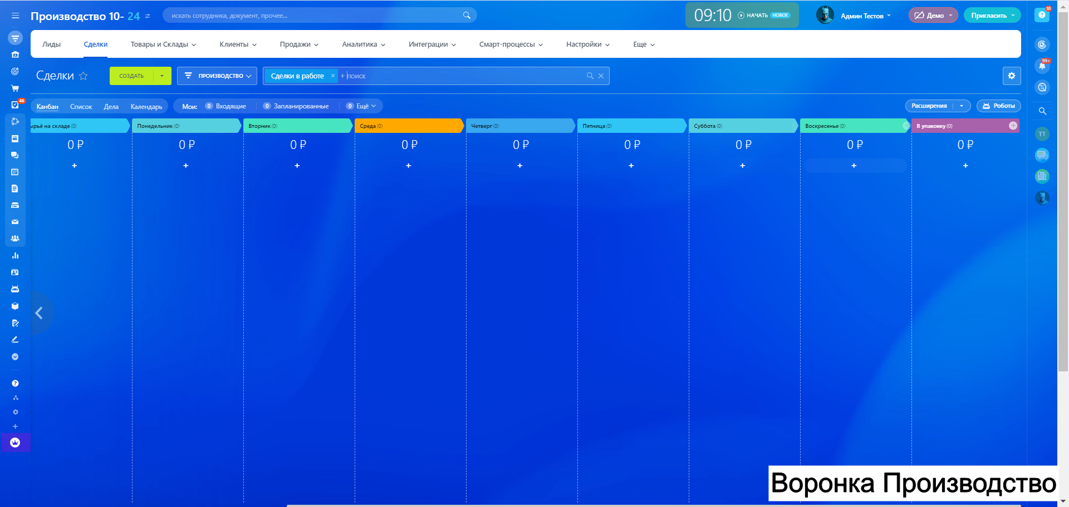The image size is (1069, 507).
Task: Open the small gear settings icon in left sidebar
Action: pos(16,412)
